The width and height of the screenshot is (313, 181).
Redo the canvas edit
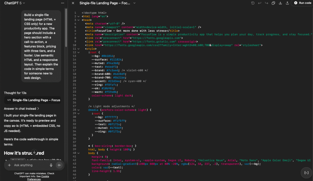266,3
